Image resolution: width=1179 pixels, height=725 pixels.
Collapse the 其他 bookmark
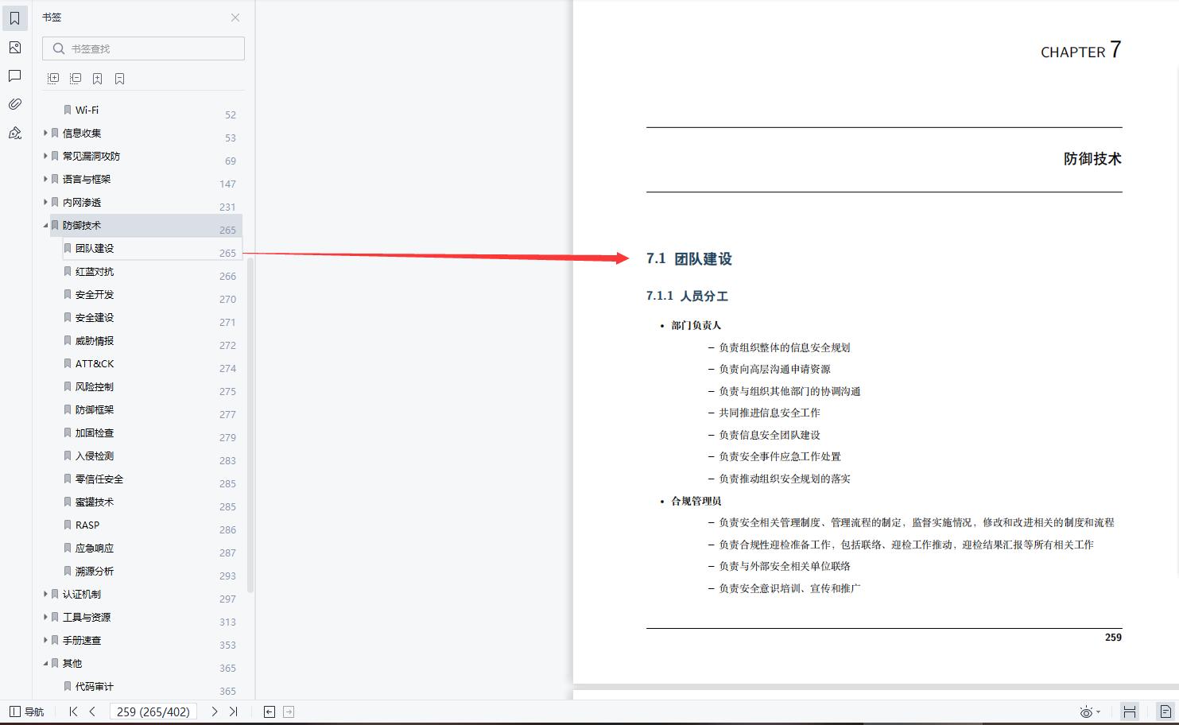[x=45, y=663]
